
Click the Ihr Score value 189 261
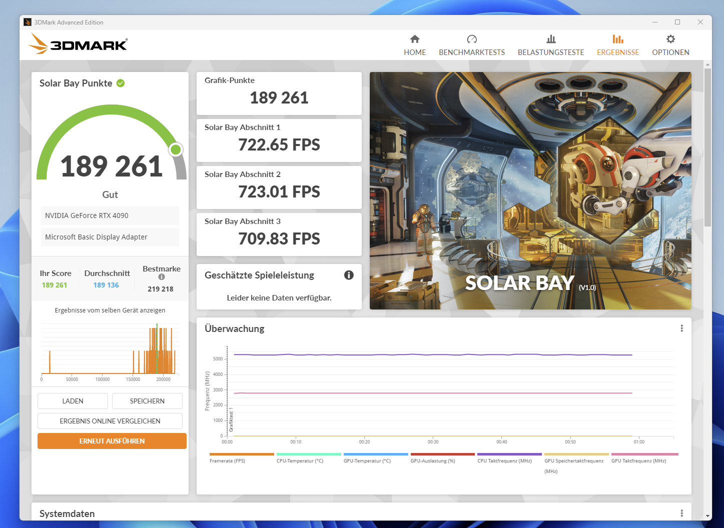[55, 285]
